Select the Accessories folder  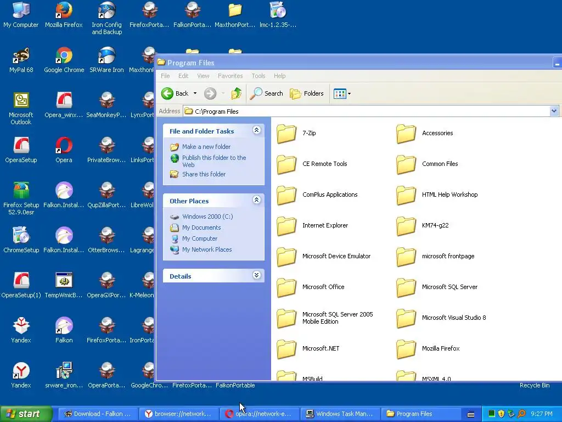[x=425, y=133]
